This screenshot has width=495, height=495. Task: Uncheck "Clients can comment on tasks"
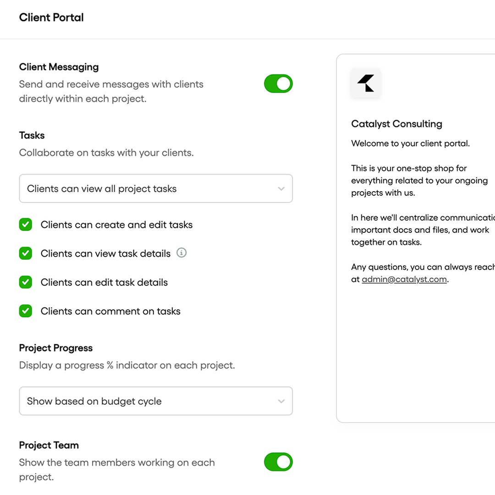coord(25,311)
